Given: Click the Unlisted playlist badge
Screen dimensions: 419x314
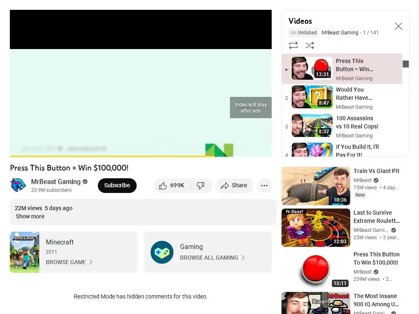Looking at the screenshot, I should click(x=304, y=33).
